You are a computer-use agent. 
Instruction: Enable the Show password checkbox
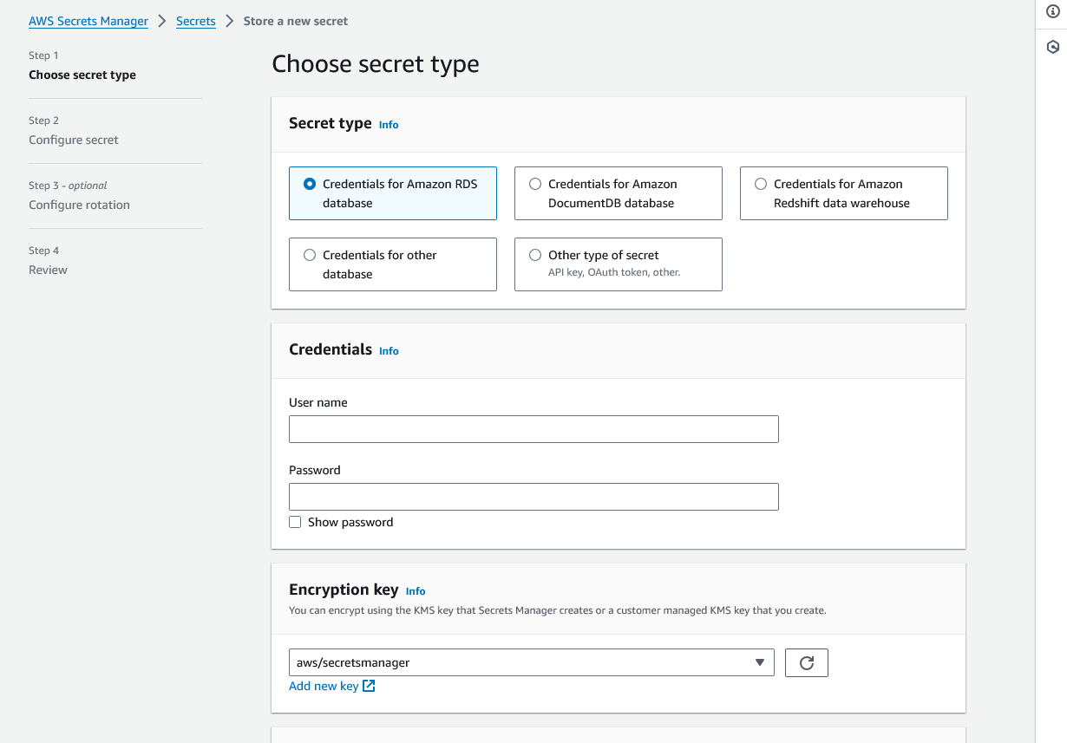click(295, 522)
